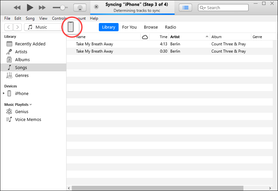Collapse the Music Playlists section
This screenshot has width=278, height=191.
tap(31, 105)
